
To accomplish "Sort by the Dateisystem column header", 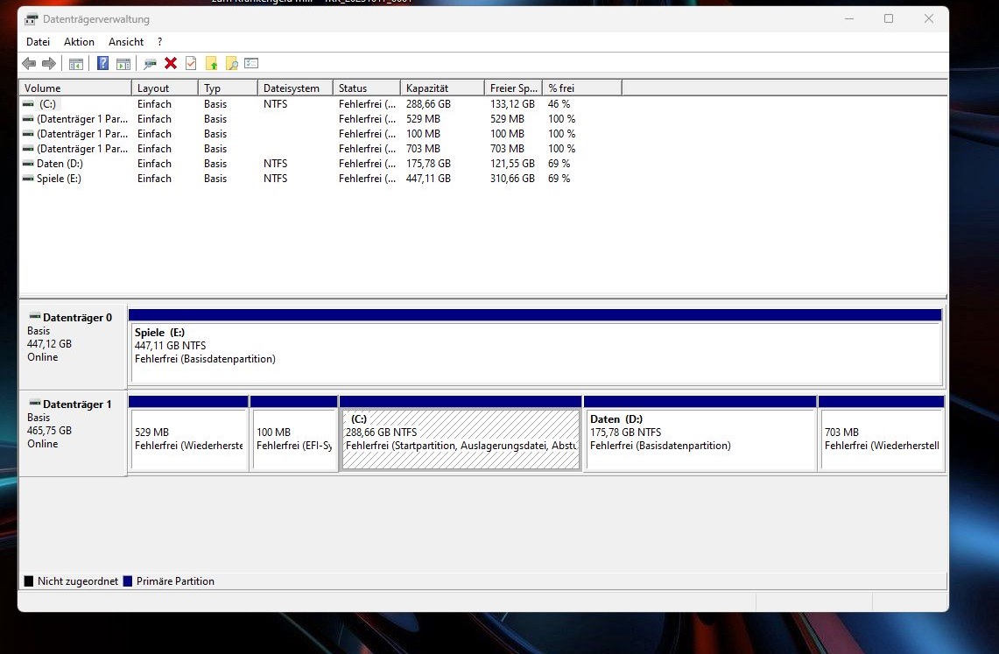I will [x=295, y=88].
